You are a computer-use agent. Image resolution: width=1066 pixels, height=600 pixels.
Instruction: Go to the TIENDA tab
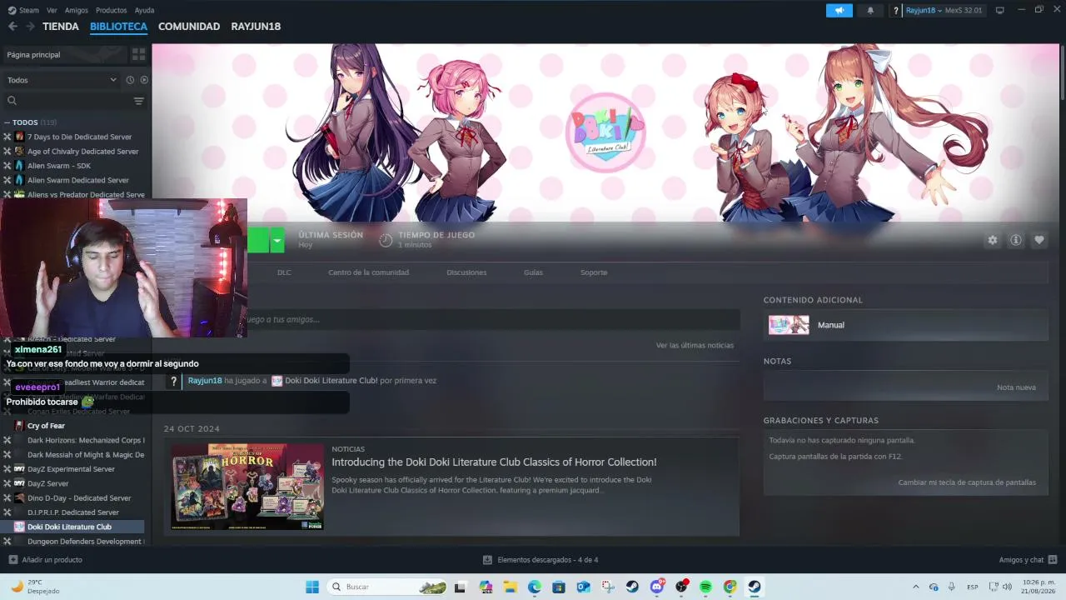click(61, 27)
